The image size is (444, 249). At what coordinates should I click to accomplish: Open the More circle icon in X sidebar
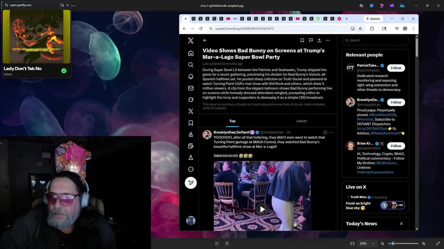pos(191,169)
